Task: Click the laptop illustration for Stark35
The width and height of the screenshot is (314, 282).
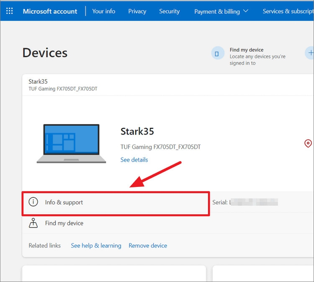Action: [x=72, y=144]
